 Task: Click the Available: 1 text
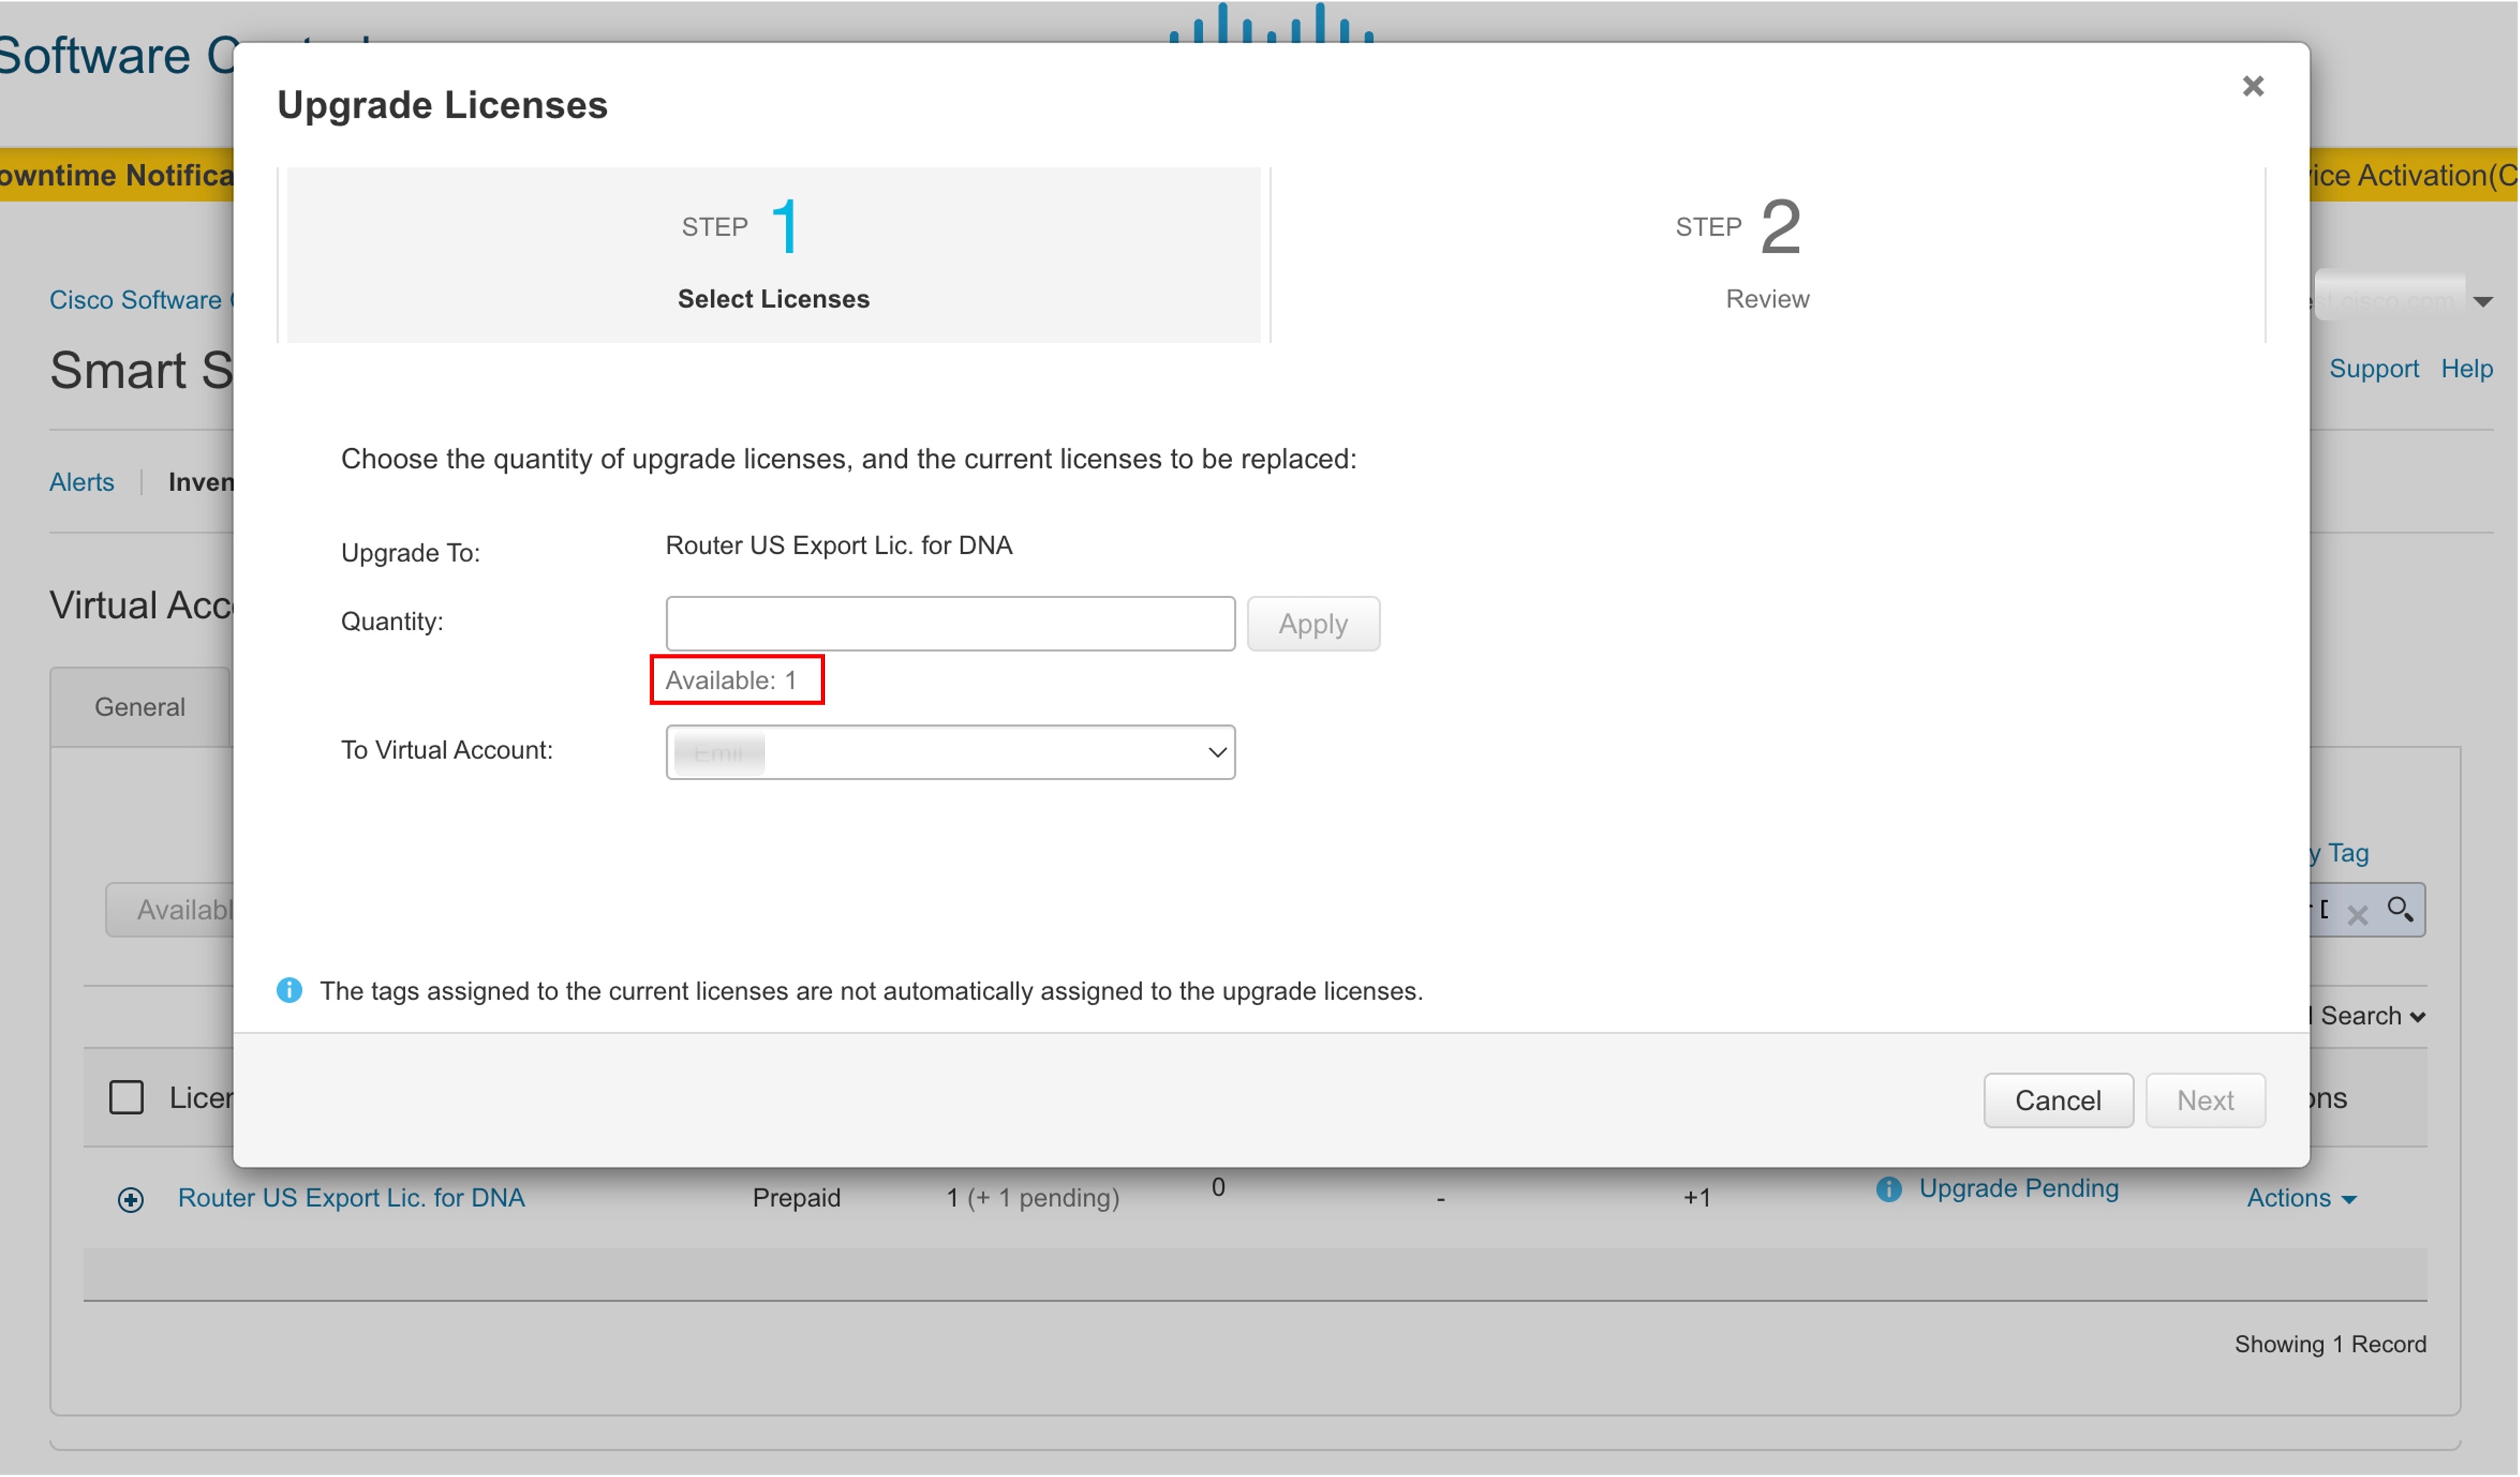731,680
